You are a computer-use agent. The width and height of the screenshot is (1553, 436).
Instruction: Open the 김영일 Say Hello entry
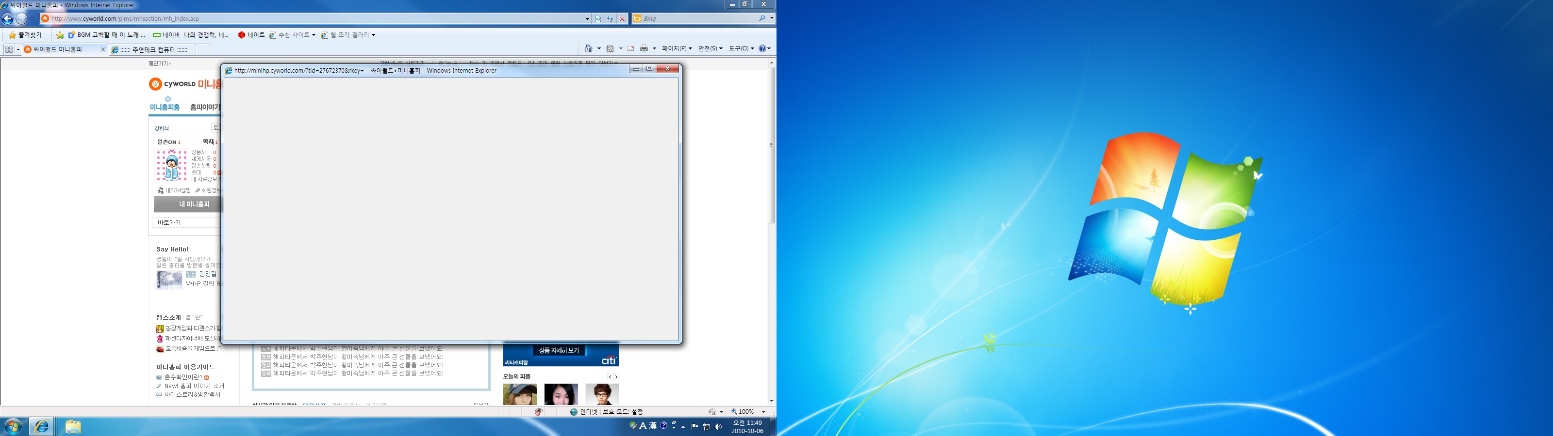207,274
